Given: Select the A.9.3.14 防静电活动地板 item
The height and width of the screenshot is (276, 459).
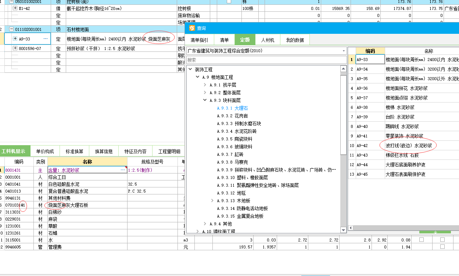Looking at the screenshot, I should point(242,208).
